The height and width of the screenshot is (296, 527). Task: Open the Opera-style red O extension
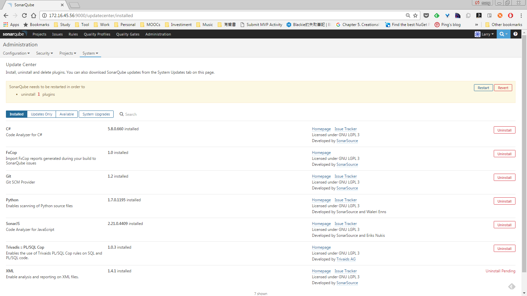pos(511,15)
